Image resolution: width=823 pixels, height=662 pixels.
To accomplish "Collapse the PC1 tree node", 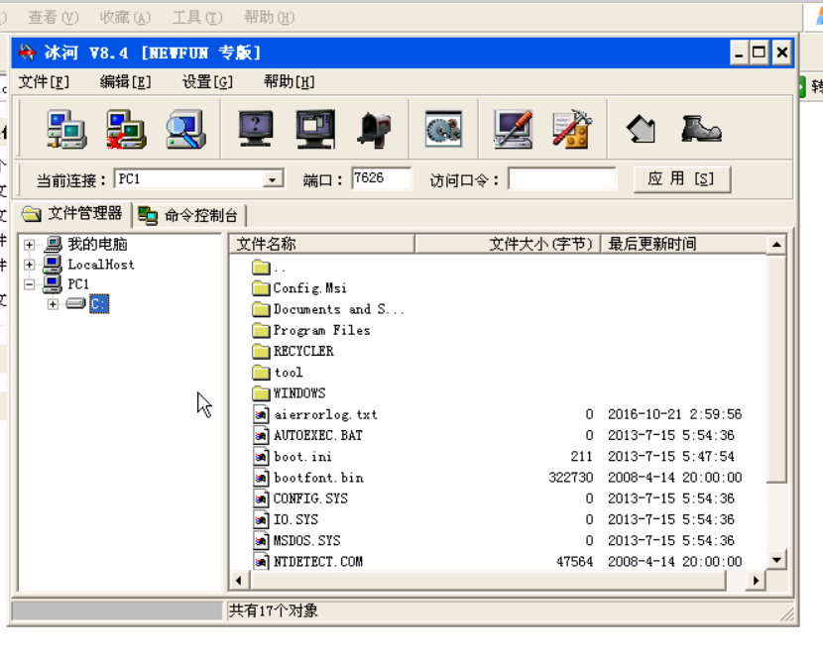I will point(30,284).
